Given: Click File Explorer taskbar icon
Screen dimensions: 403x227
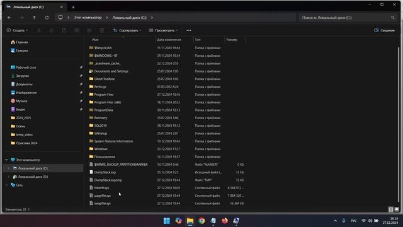Looking at the screenshot, I should coord(190,221).
